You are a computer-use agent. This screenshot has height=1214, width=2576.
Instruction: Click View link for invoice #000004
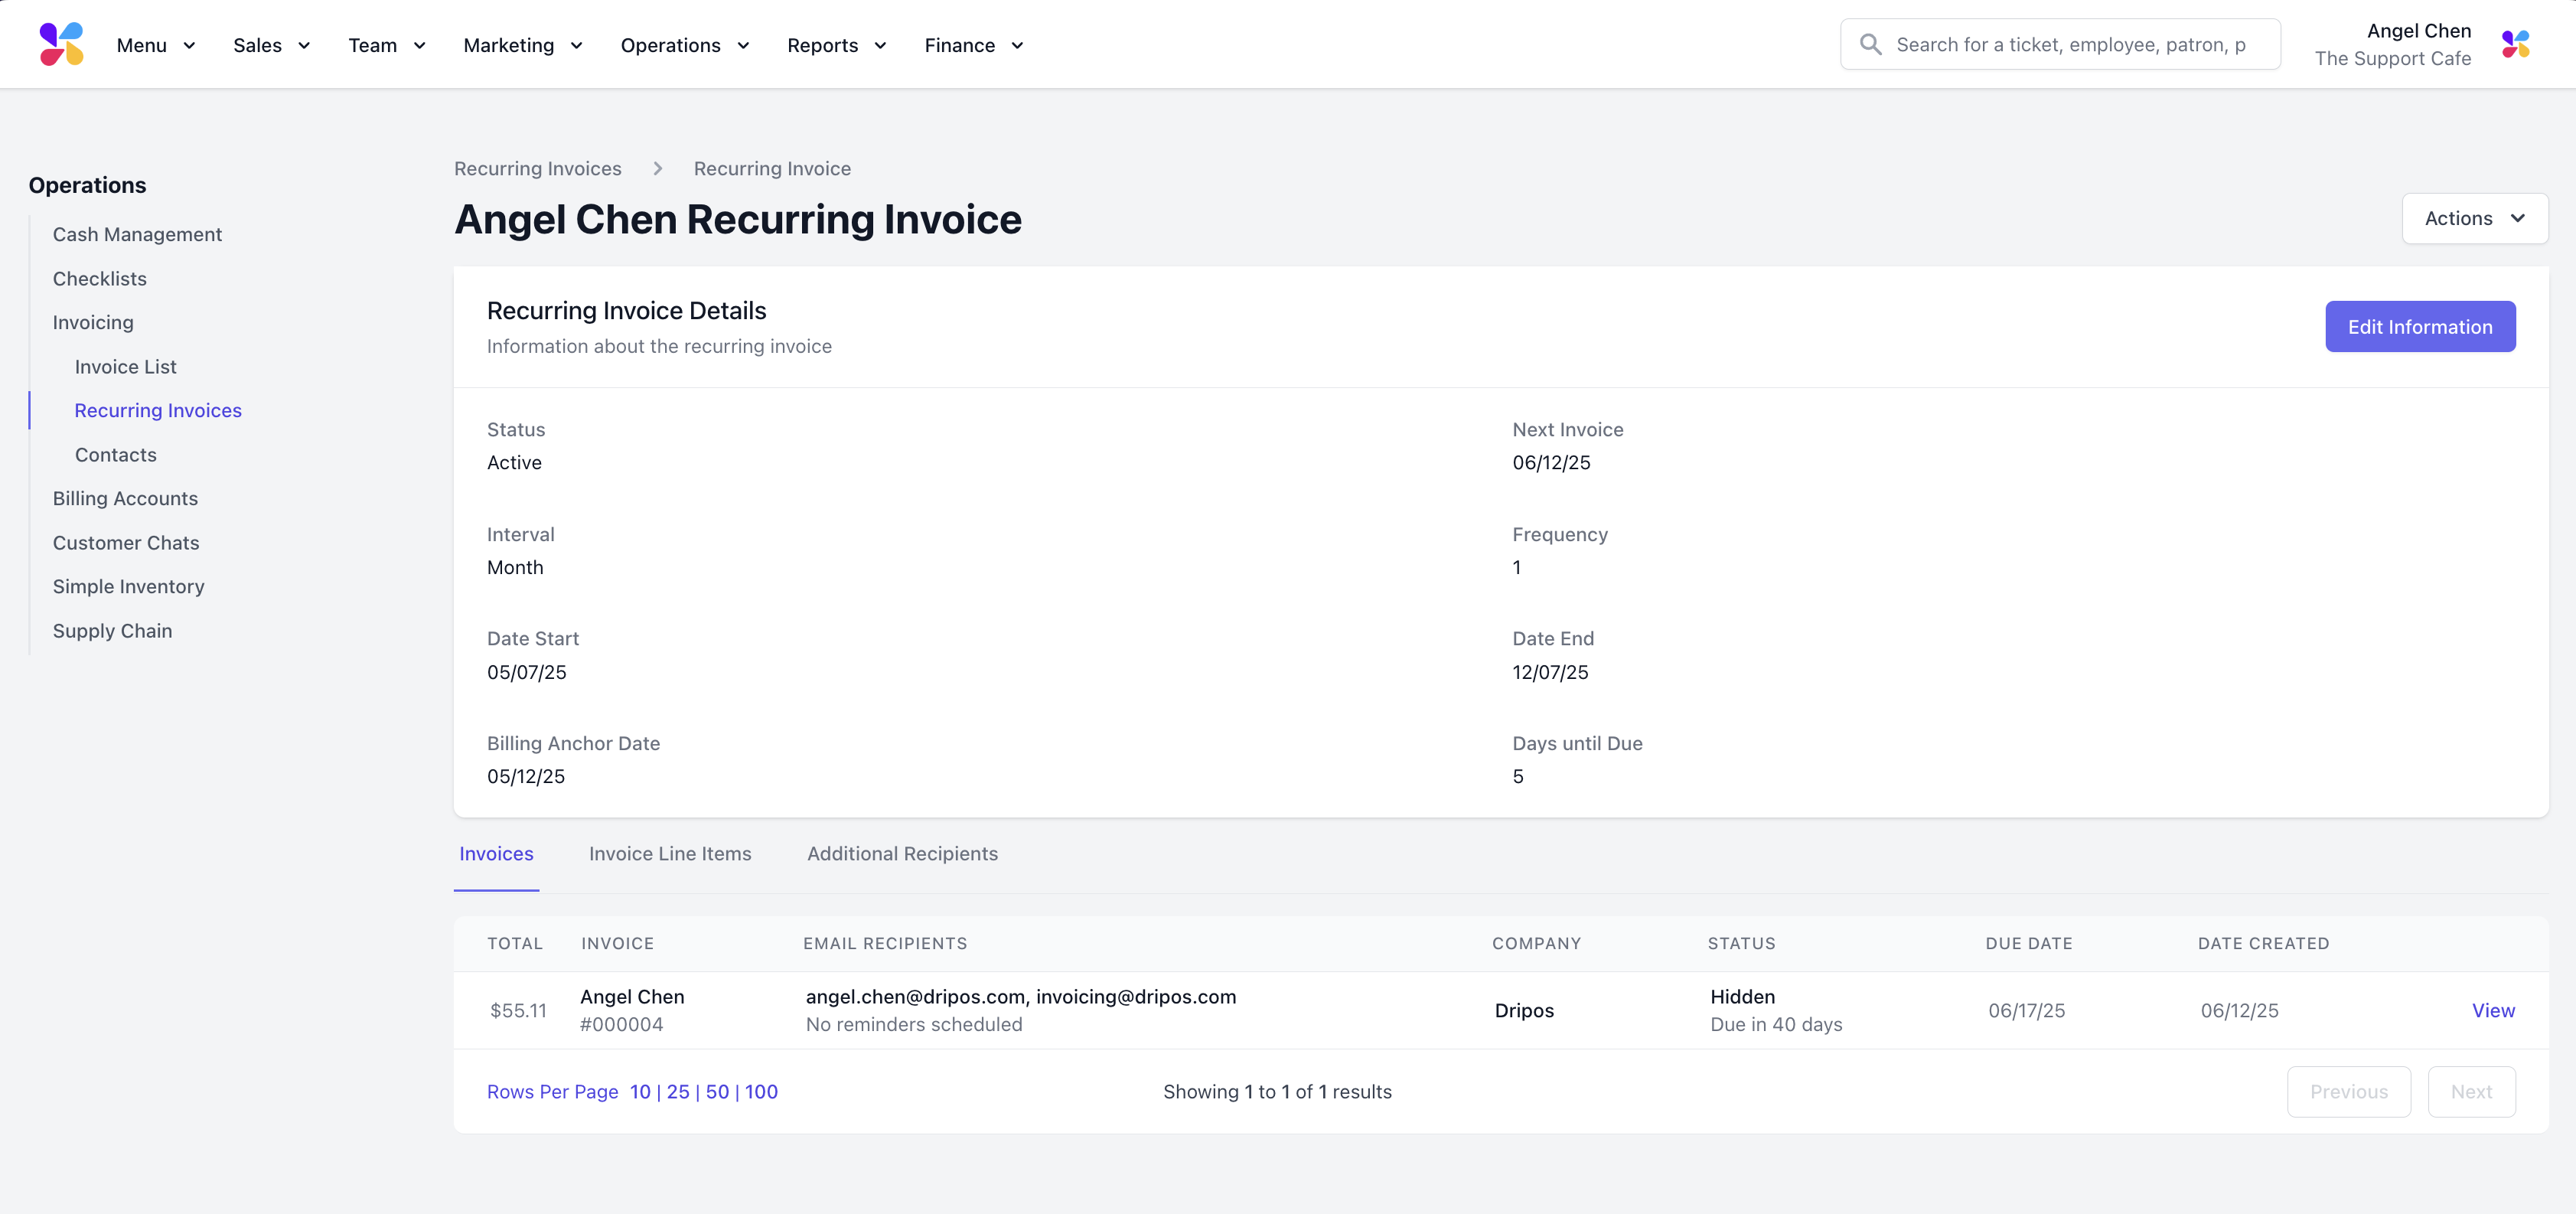pos(2492,1010)
